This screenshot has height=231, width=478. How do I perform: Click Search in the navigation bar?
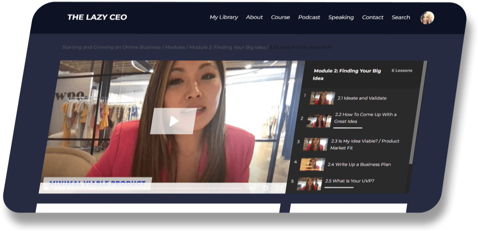pos(401,17)
